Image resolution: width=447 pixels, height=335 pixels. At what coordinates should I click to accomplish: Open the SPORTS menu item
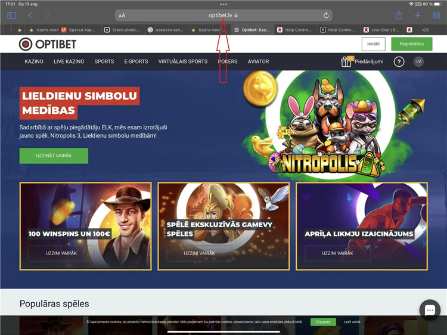(104, 61)
